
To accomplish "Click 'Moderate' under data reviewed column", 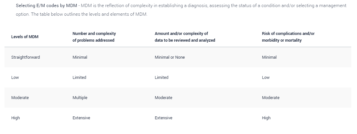I will point(163,98).
